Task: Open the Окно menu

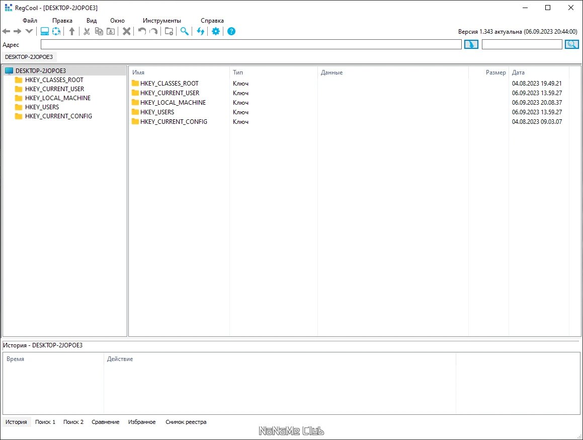Action: pos(118,21)
